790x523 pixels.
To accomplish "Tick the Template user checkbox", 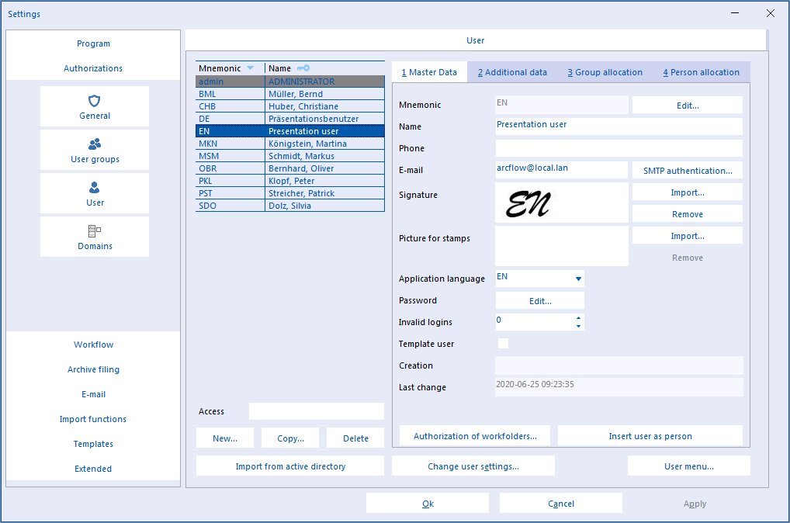I will (x=503, y=343).
